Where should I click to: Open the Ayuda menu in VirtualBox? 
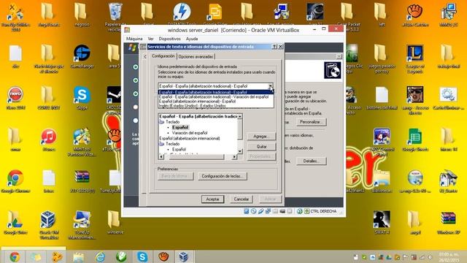[x=192, y=39]
